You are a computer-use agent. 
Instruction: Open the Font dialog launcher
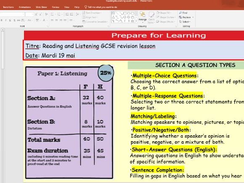click(48, 26)
